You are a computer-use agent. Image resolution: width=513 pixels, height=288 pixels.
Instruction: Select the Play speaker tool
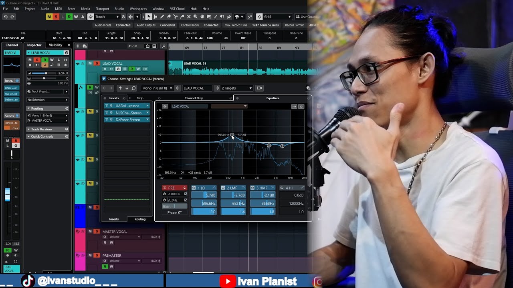(223, 17)
